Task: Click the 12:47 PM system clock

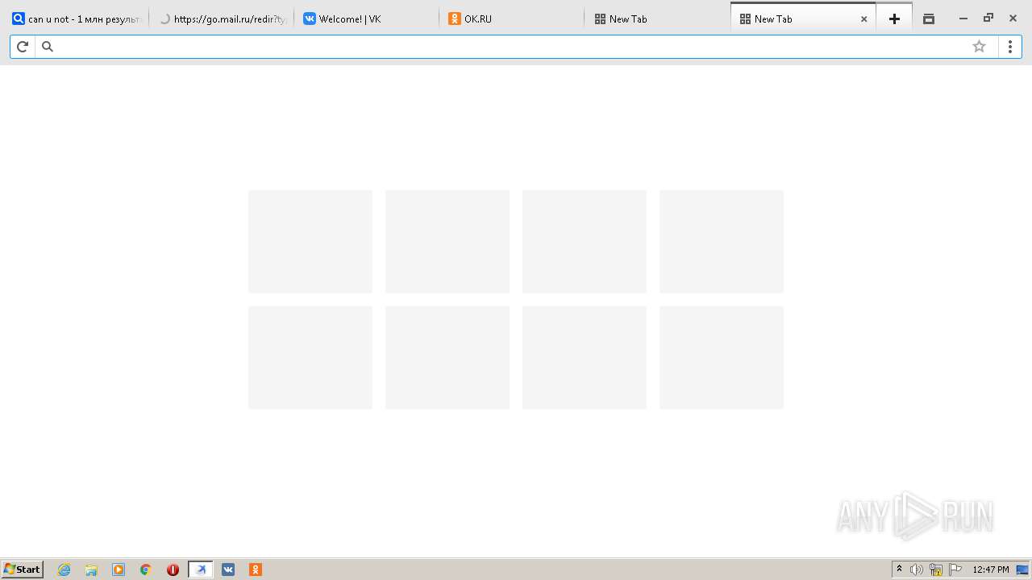Action: pos(991,570)
